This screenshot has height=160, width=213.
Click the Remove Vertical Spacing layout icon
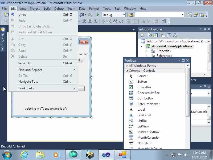click(121, 21)
